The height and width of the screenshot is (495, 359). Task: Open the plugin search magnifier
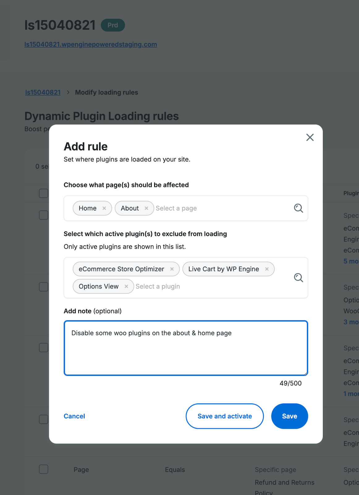coord(298,278)
